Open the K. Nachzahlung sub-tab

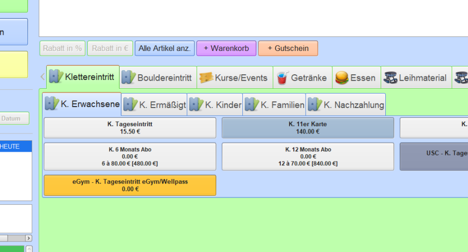click(346, 105)
